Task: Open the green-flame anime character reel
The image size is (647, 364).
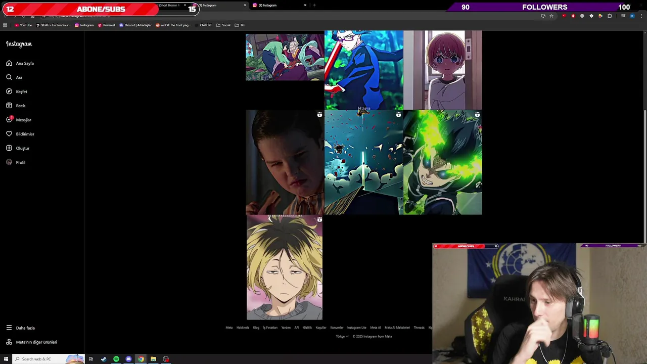Action: click(443, 162)
